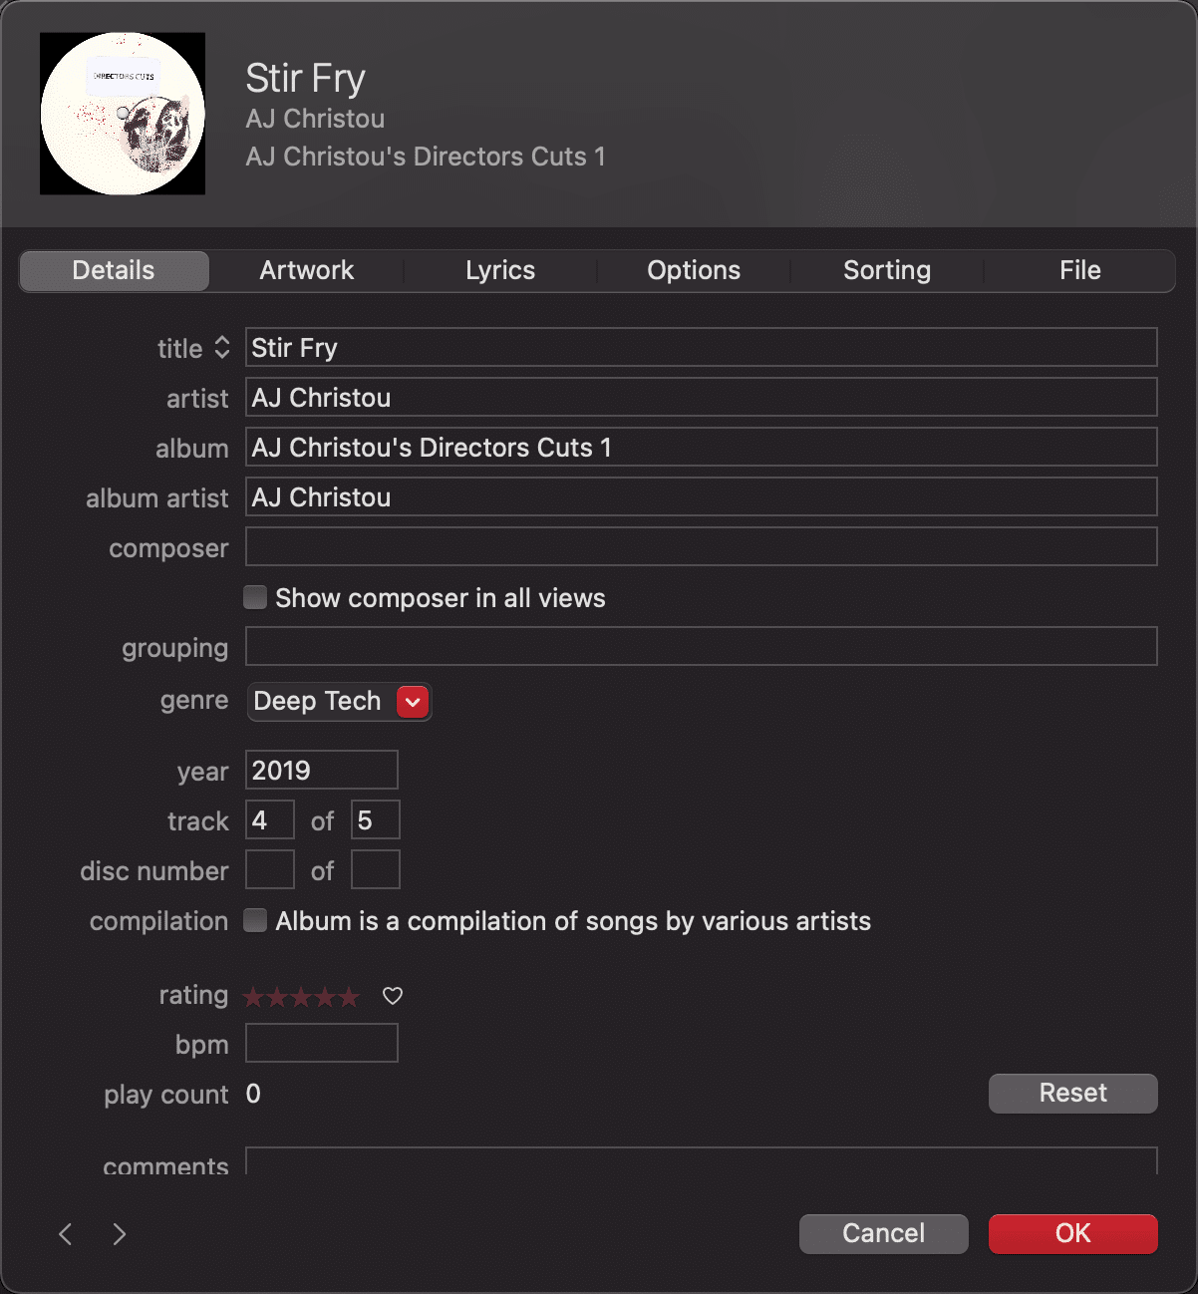Image resolution: width=1198 pixels, height=1294 pixels.
Task: Click the bpm input field
Action: point(322,1043)
